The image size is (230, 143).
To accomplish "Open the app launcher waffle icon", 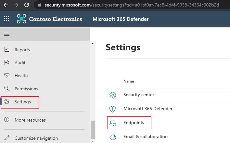I will point(6,19).
